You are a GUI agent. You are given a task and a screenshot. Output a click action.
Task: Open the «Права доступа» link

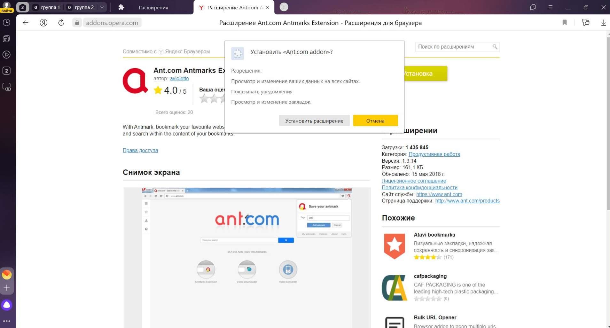(x=140, y=150)
